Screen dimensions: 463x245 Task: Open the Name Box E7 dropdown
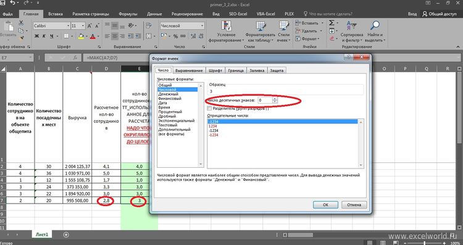(x=30, y=58)
